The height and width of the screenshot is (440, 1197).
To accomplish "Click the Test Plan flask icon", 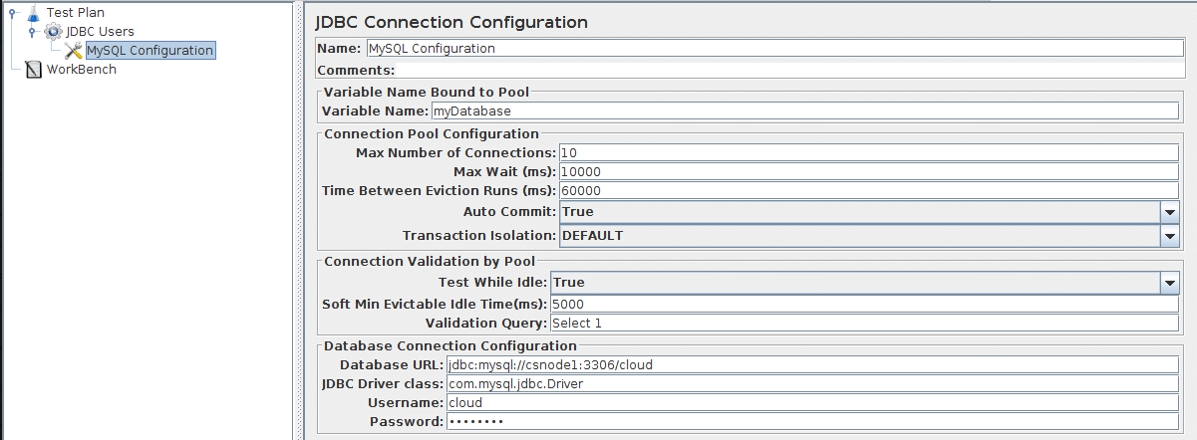I will point(33,12).
